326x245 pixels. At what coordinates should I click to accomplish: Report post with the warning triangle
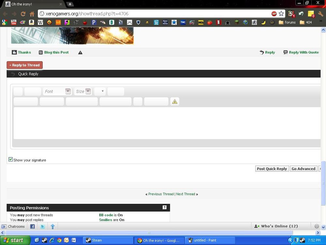(80, 53)
